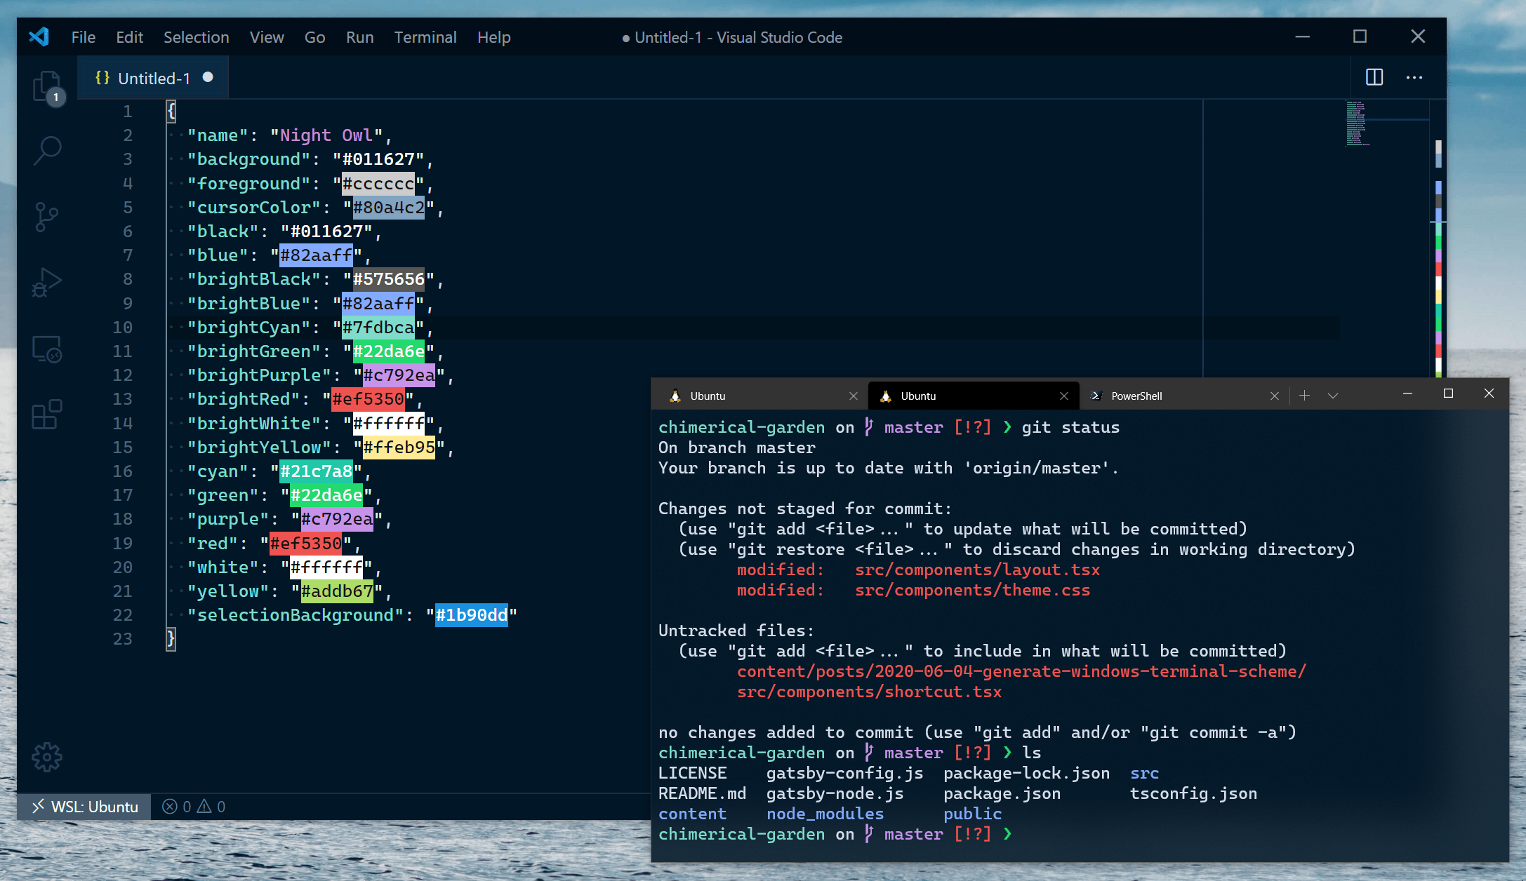1526x881 pixels.
Task: Open the Manage gear in VS Code
Action: pyautogui.click(x=47, y=758)
